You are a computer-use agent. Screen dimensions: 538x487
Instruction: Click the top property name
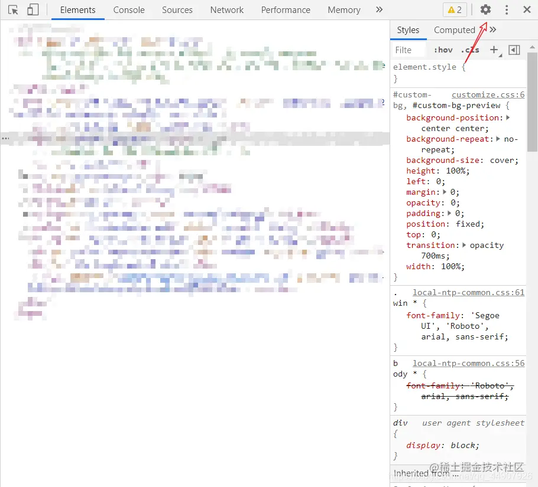click(413, 234)
